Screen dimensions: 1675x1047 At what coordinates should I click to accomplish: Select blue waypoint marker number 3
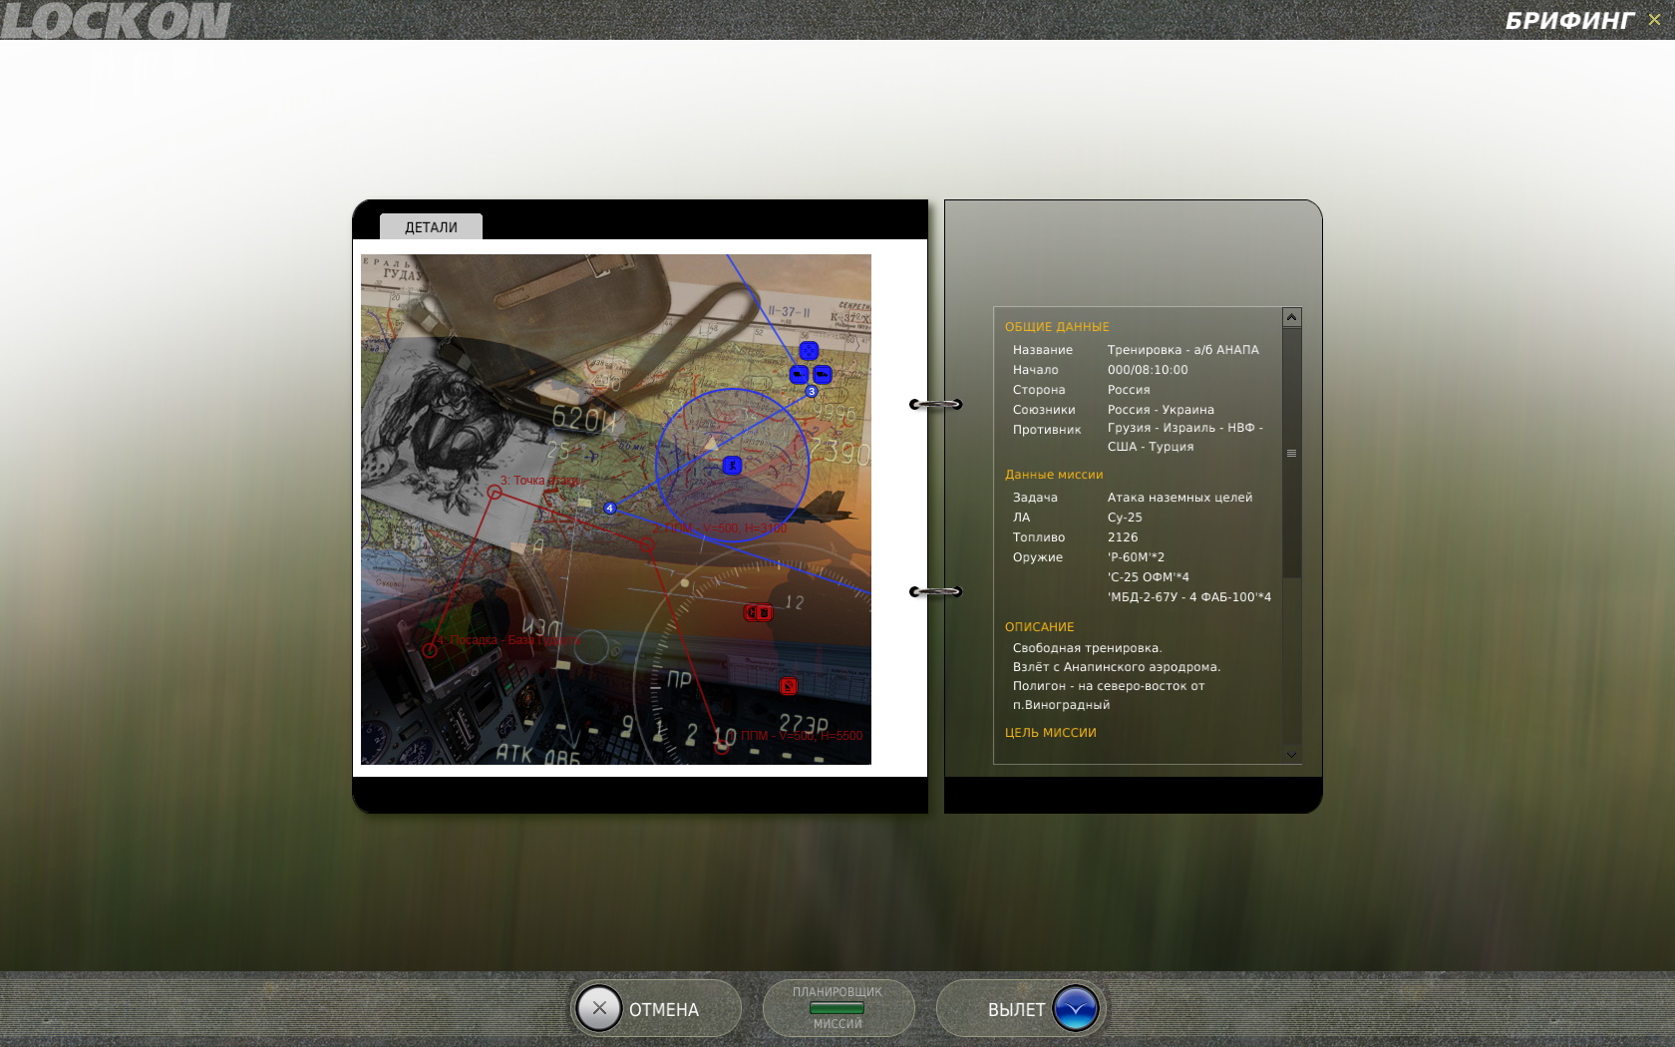click(x=812, y=392)
